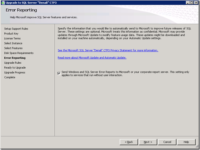Jump to the Select Instance step
Screen dimensions: 200x150
[13, 43]
